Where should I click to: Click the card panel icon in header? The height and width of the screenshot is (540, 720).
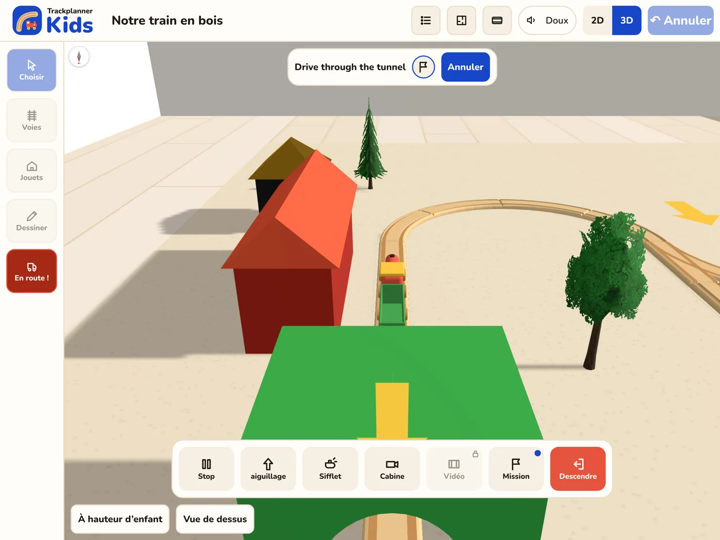[497, 21]
